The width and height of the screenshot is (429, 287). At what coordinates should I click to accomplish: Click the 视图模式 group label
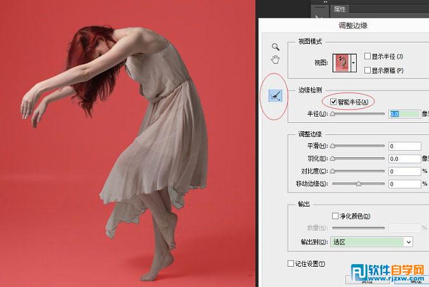(310, 41)
